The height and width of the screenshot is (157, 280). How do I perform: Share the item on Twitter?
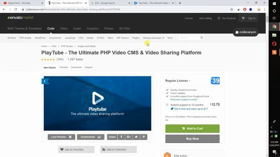point(136,137)
